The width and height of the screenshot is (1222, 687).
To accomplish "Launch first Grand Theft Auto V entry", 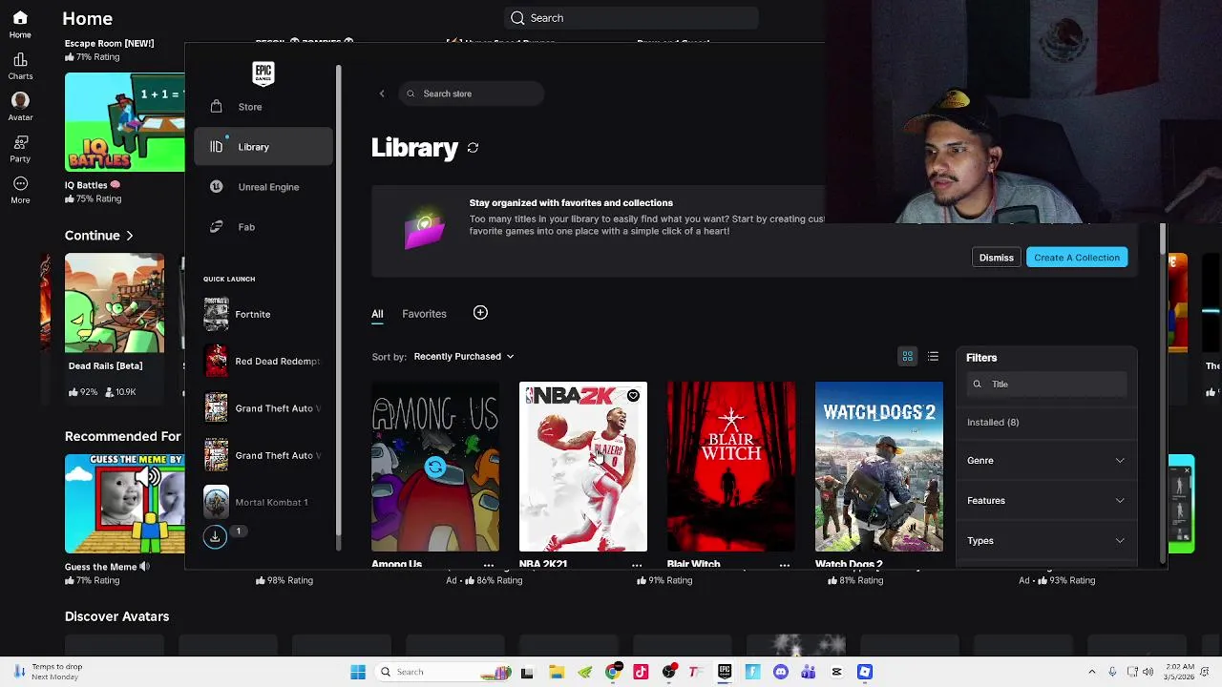I will [x=263, y=408].
